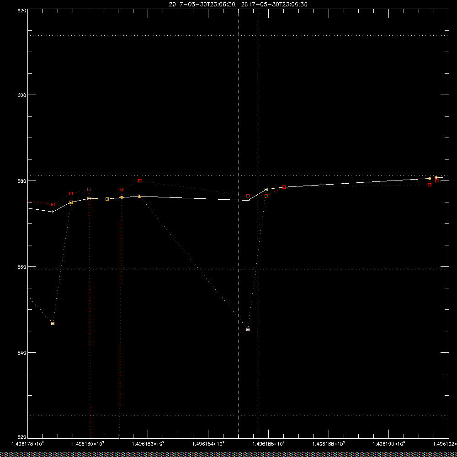
Task: Click the y-axis label 620
Action: (x=22, y=11)
